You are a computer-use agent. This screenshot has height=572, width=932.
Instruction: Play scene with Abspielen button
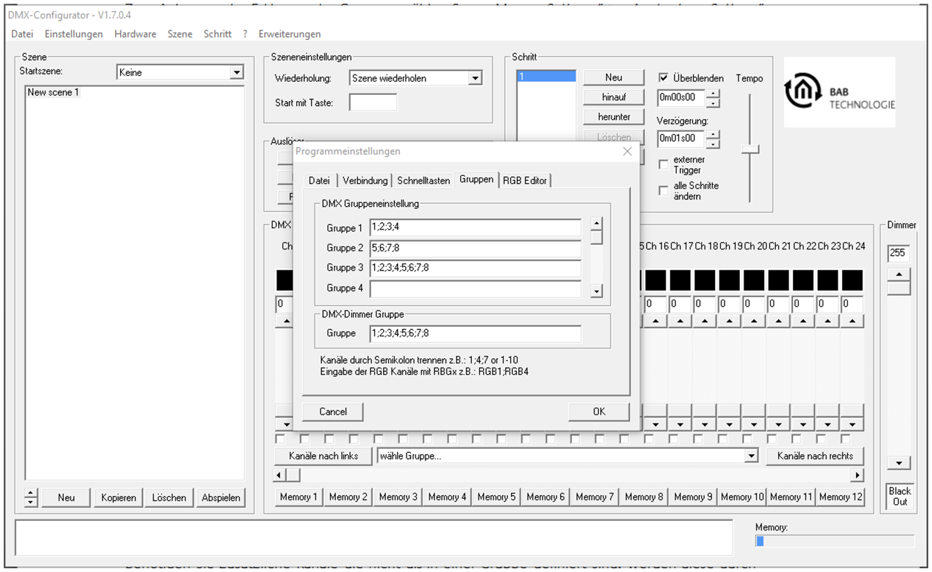(221, 498)
